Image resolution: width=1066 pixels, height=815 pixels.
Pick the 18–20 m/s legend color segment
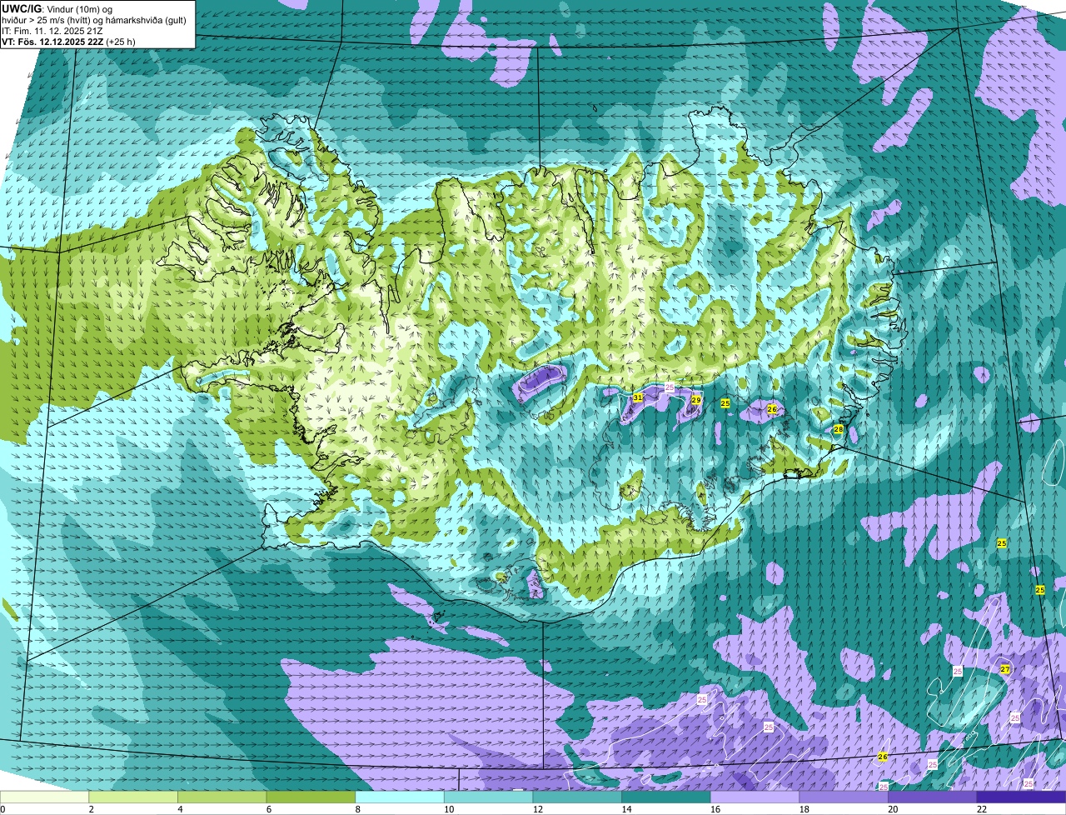tap(844, 797)
